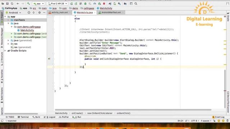Open the Favorites side tab
Image resolution: width=230 pixels, height=129 pixels.
point(2,76)
